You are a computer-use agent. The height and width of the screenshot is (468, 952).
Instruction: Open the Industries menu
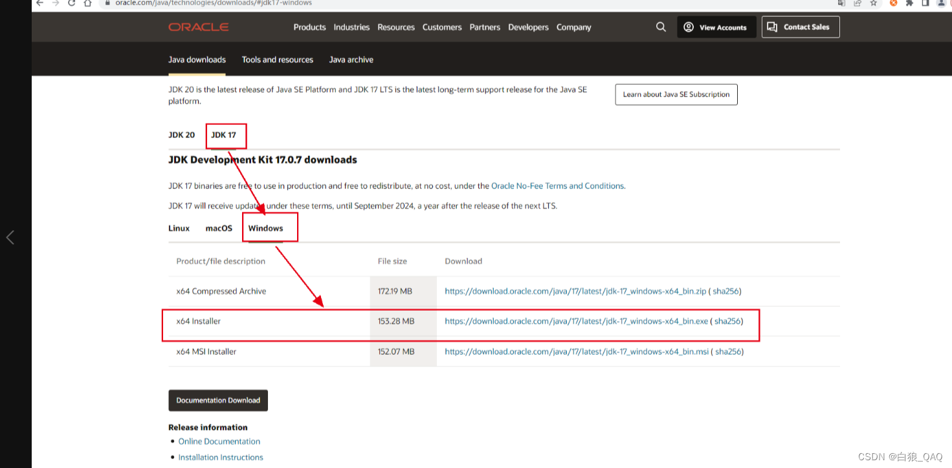(x=351, y=27)
